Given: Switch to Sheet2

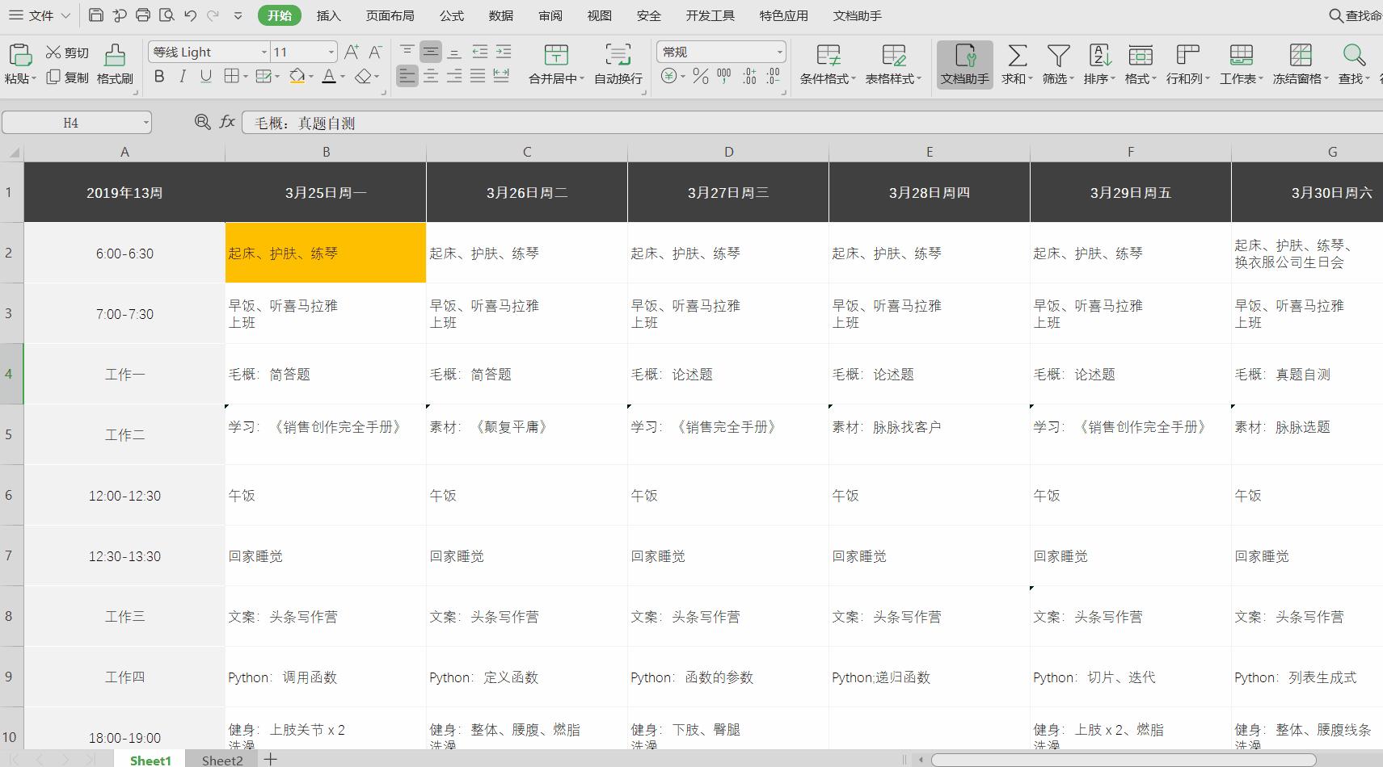Looking at the screenshot, I should 221,760.
